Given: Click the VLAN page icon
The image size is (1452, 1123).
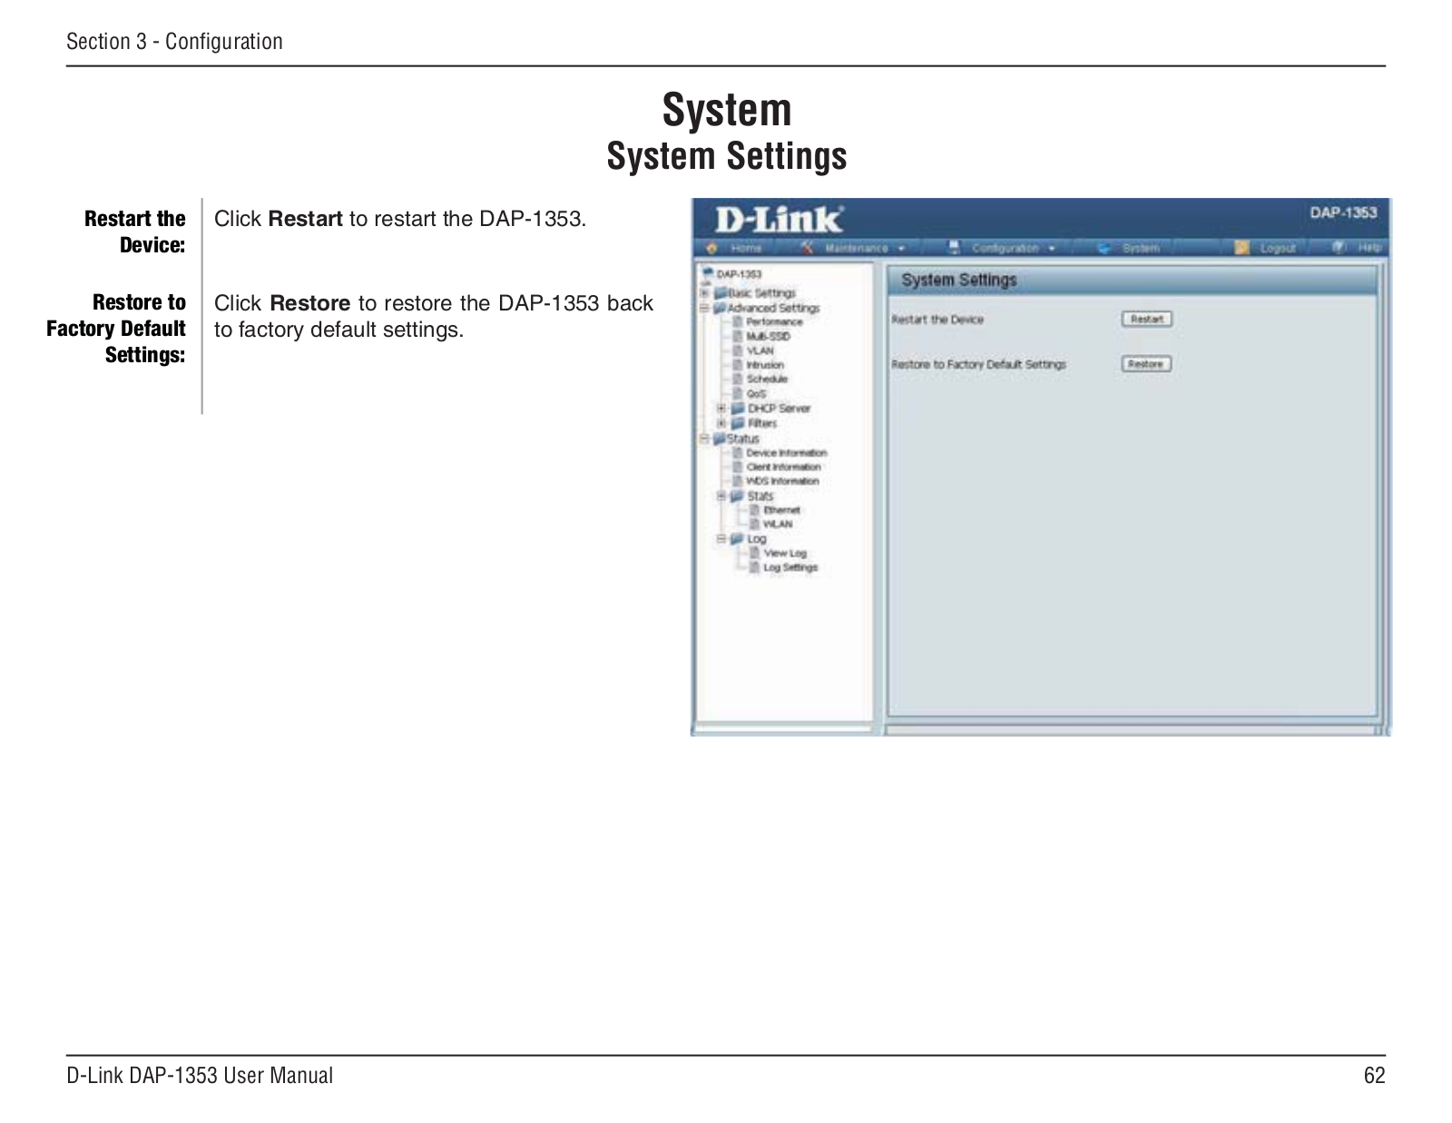Looking at the screenshot, I should (x=738, y=350).
